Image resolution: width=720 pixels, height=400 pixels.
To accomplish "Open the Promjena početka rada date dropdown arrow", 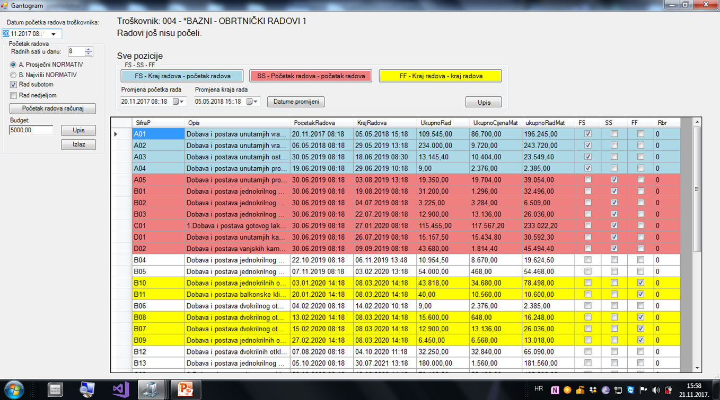I will point(182,102).
